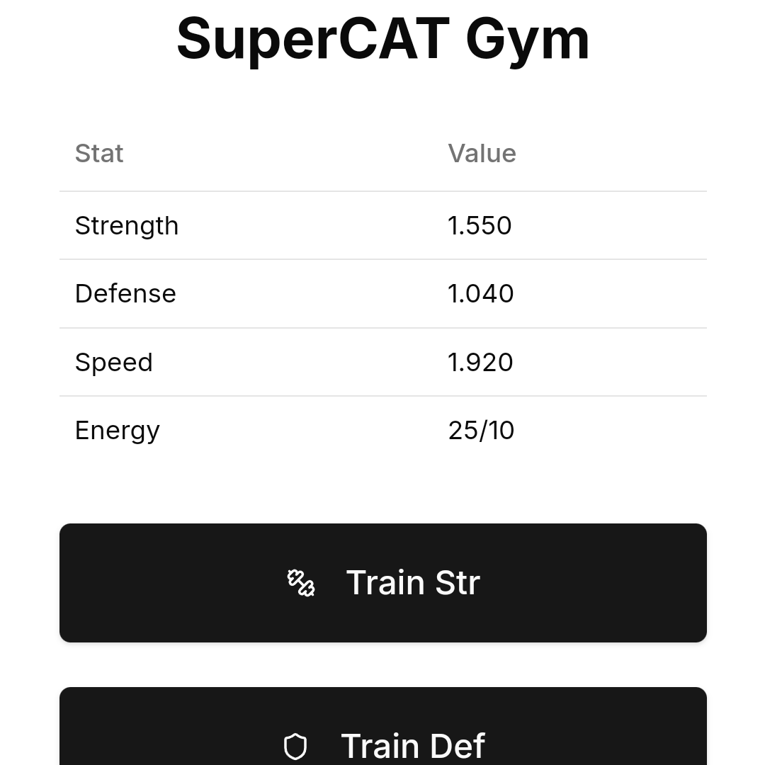The image size is (765, 765).
Task: Click the Train Def button text label
Action: [x=413, y=747]
